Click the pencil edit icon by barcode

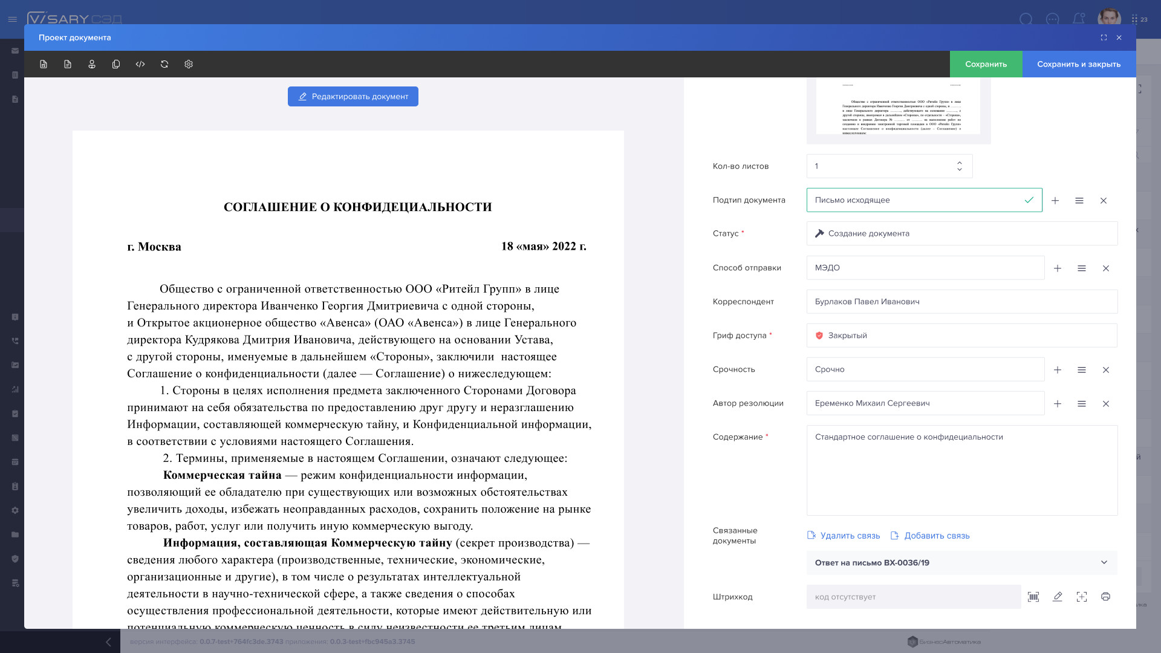pyautogui.click(x=1058, y=597)
